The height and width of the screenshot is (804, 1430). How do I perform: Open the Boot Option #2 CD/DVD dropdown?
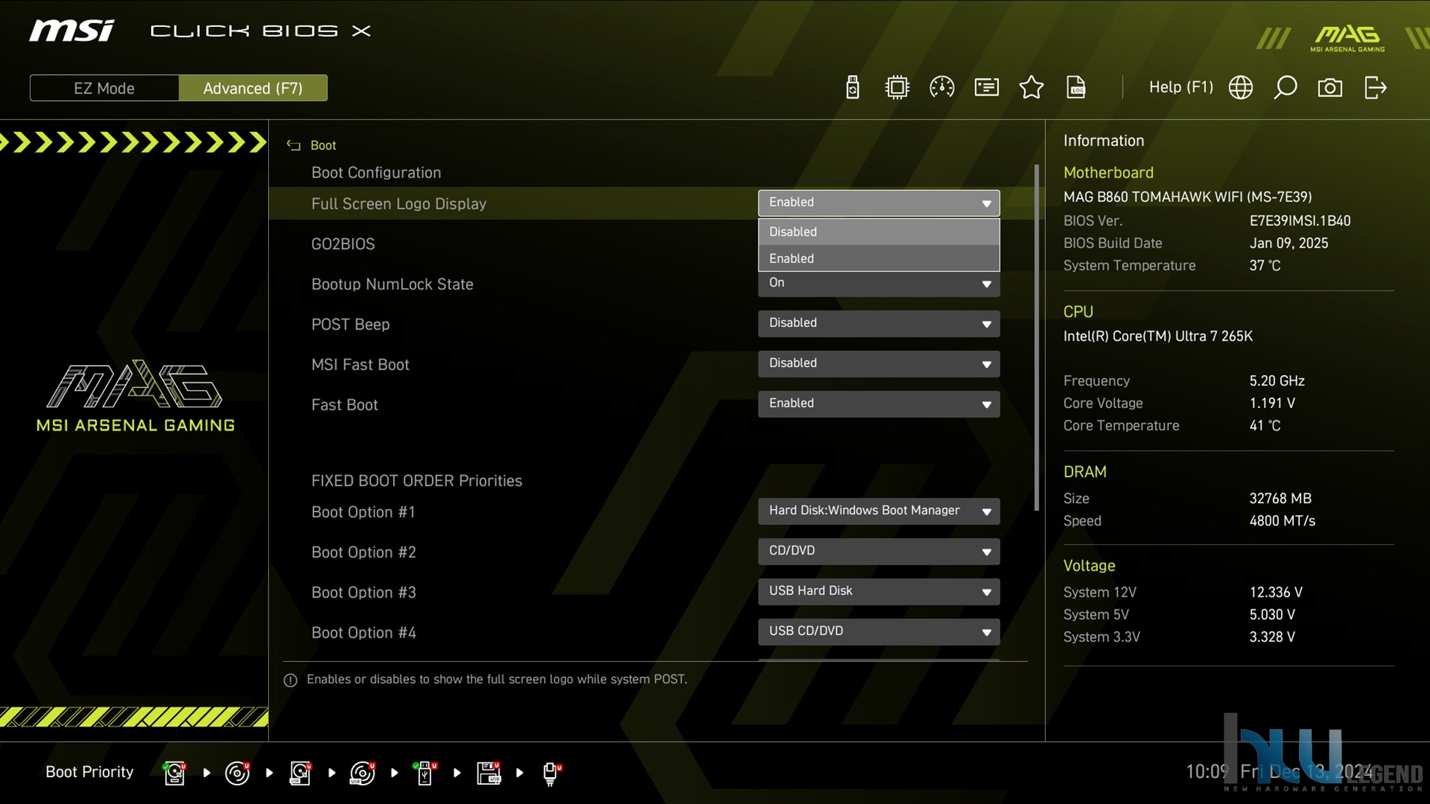click(x=878, y=552)
